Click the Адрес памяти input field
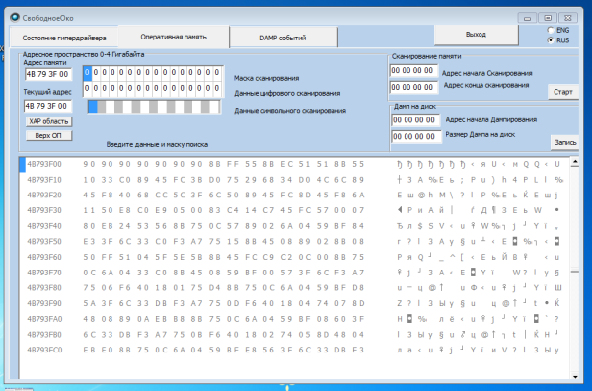Viewport: 592px width, 391px height. tap(47, 74)
